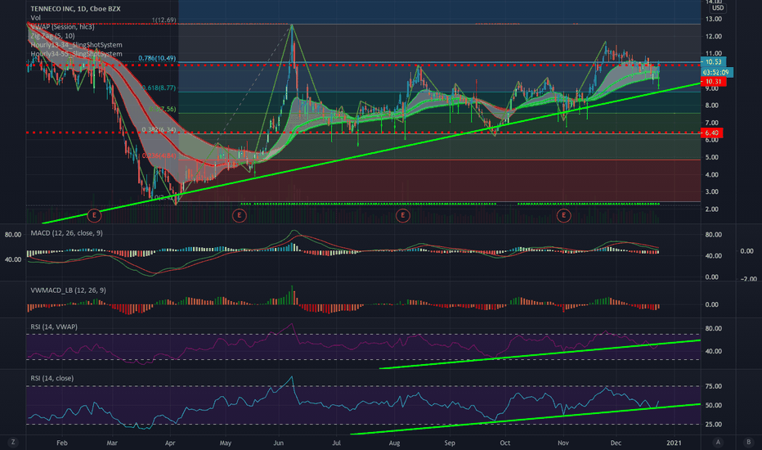Select green trendline in RSI (14, close) pane
The width and height of the screenshot is (762, 450).
[x=525, y=419]
